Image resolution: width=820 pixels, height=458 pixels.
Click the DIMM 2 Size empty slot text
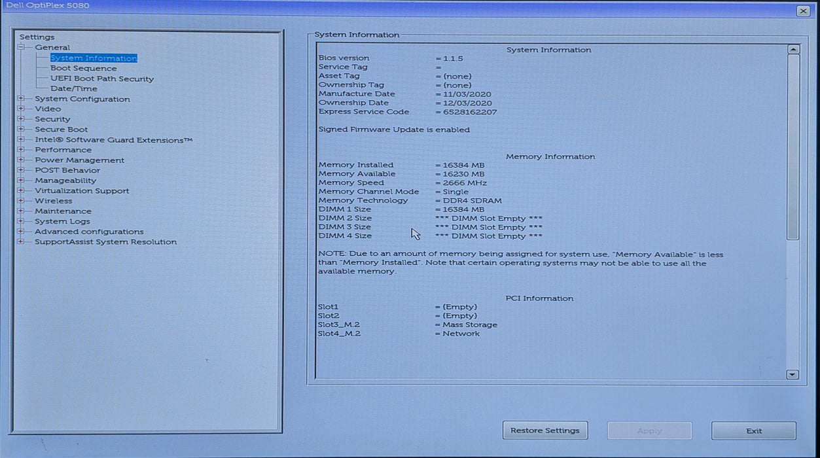point(489,219)
